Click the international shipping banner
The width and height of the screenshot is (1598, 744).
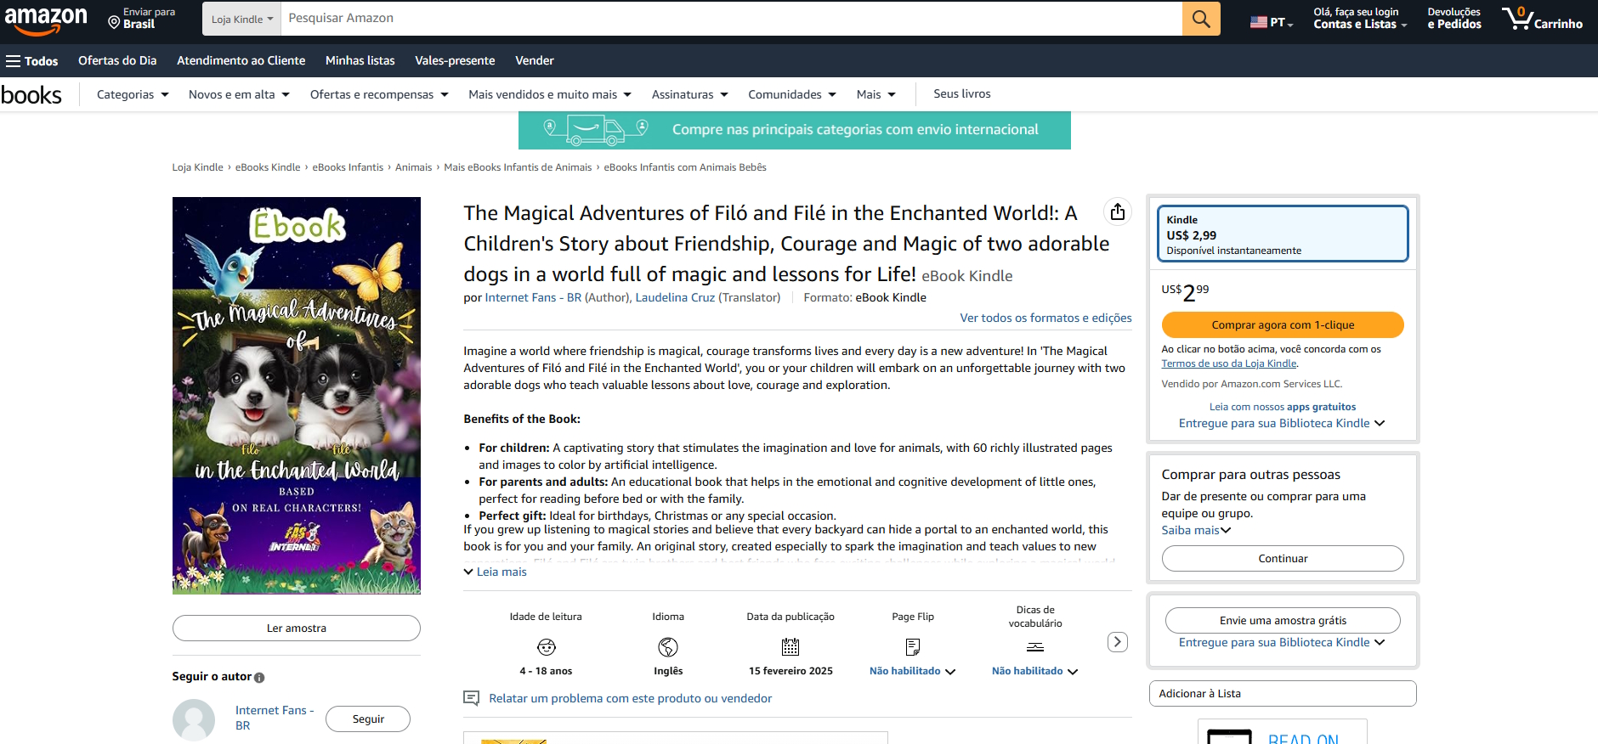coord(795,130)
